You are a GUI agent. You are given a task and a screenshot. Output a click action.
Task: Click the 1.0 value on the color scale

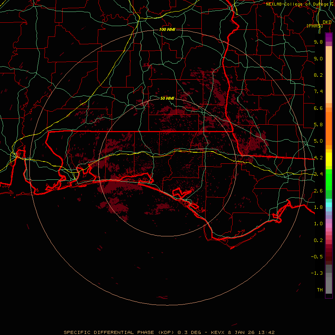click(318, 224)
